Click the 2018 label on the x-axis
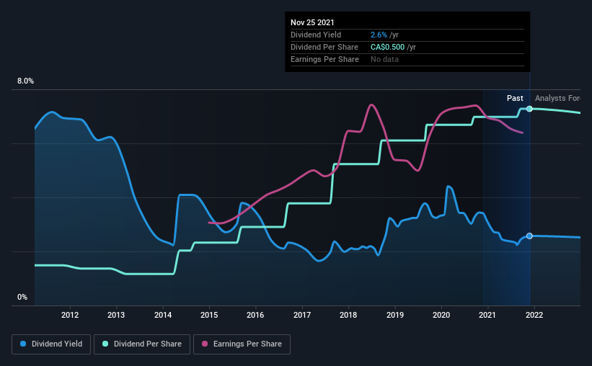The image size is (592, 366). 348,315
